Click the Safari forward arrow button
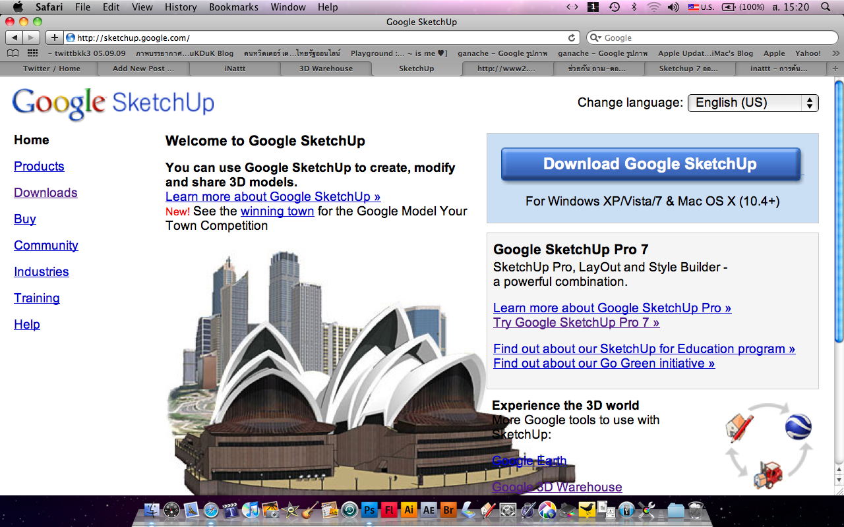The width and height of the screenshot is (844, 527). (x=31, y=38)
